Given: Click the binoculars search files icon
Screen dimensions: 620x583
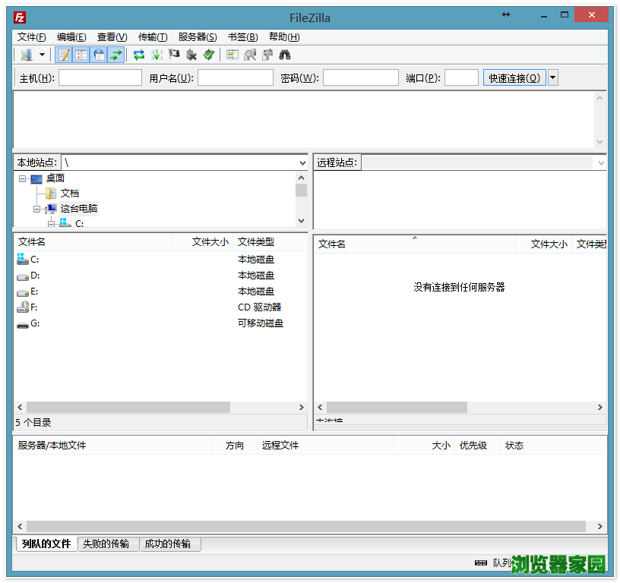Looking at the screenshot, I should pyautogui.click(x=285, y=55).
